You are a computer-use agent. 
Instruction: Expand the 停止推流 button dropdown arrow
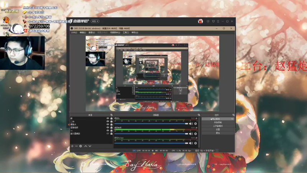232,119
